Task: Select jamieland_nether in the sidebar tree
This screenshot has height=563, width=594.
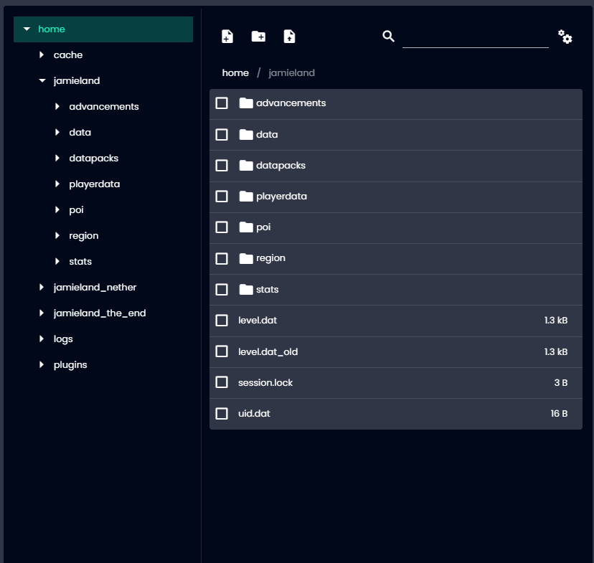Action: coord(95,288)
